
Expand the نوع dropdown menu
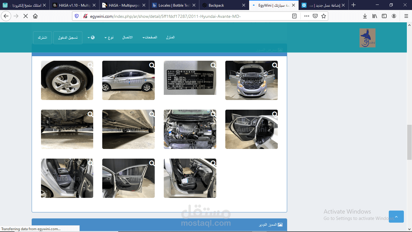click(x=109, y=37)
